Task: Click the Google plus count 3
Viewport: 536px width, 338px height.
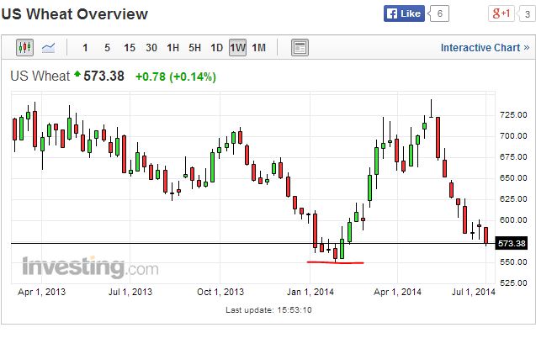Action: pyautogui.click(x=528, y=14)
